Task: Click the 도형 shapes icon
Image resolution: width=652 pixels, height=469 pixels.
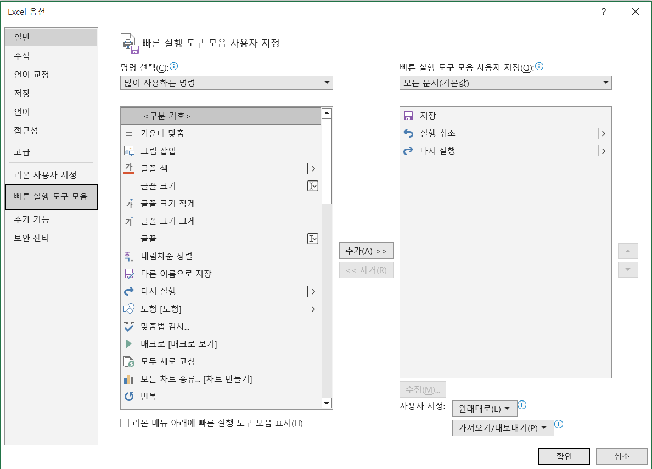Action: 129,309
